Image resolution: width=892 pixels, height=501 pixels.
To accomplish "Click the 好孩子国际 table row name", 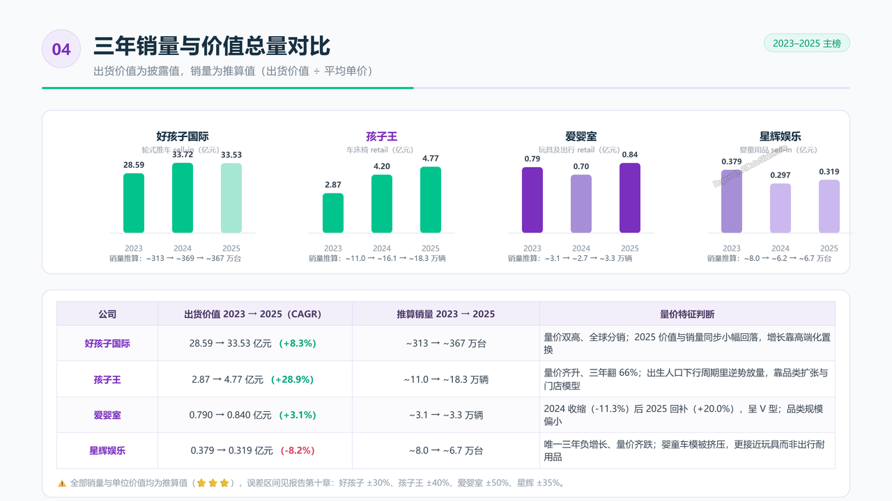I will coord(107,343).
